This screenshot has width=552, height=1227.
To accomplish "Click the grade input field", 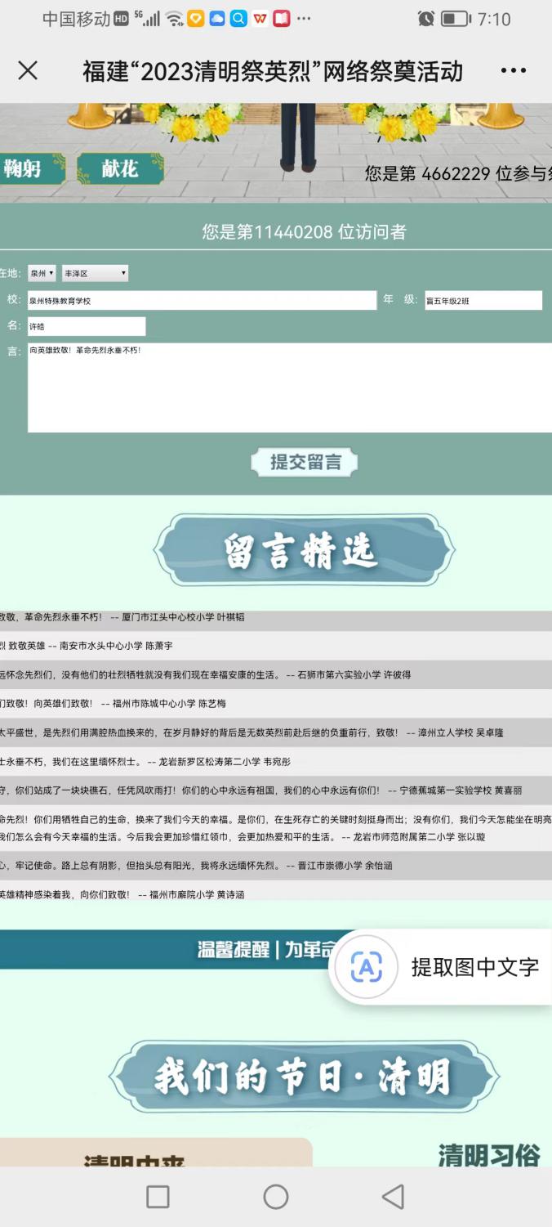I will [483, 301].
